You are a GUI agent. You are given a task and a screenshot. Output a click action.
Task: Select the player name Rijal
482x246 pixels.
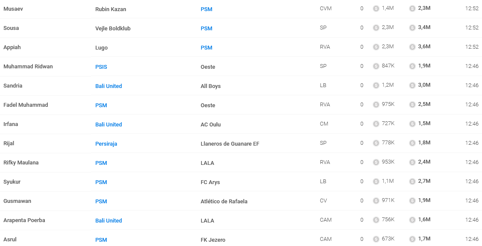point(9,143)
